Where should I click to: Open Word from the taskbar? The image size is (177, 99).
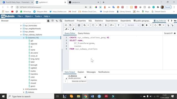click(x=92, y=97)
